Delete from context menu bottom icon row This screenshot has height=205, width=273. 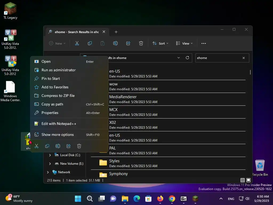pos(79,146)
